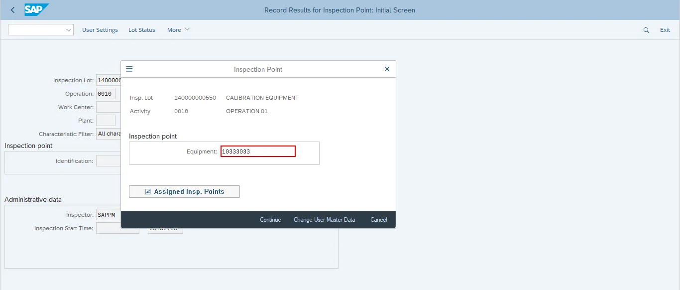Select Lot Status in toolbar

coord(142,30)
